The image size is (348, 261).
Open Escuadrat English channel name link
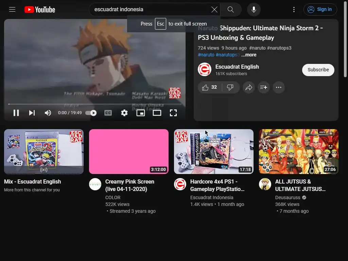click(237, 67)
